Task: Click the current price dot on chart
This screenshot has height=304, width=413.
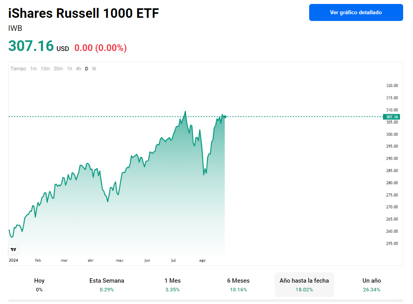Action: pos(225,117)
